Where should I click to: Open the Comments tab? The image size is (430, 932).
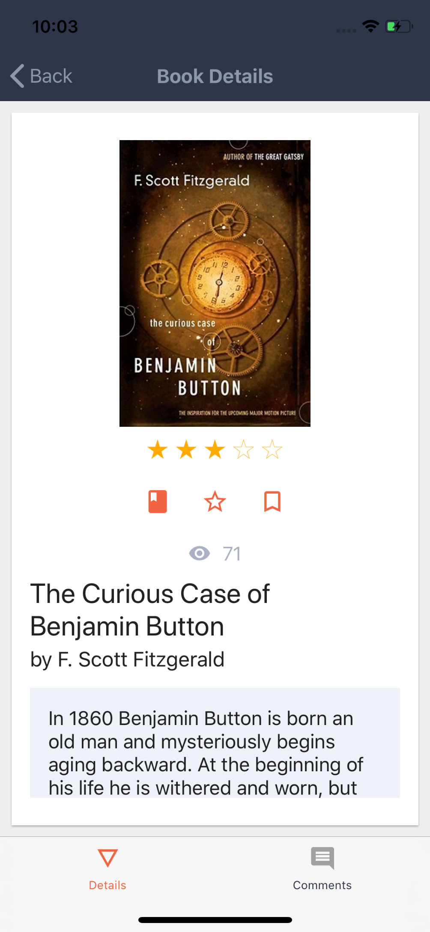coord(322,869)
